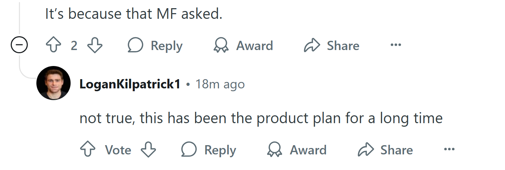Give an Award to the top comment
This screenshot has height=170, width=505.
tap(243, 45)
